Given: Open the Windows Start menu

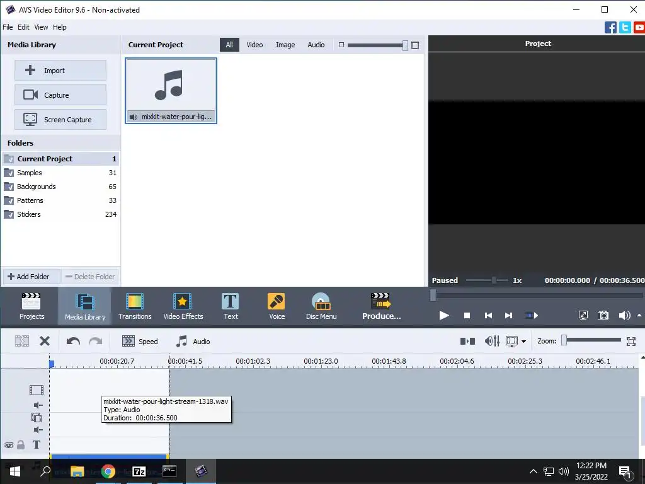Looking at the screenshot, I should 15,471.
